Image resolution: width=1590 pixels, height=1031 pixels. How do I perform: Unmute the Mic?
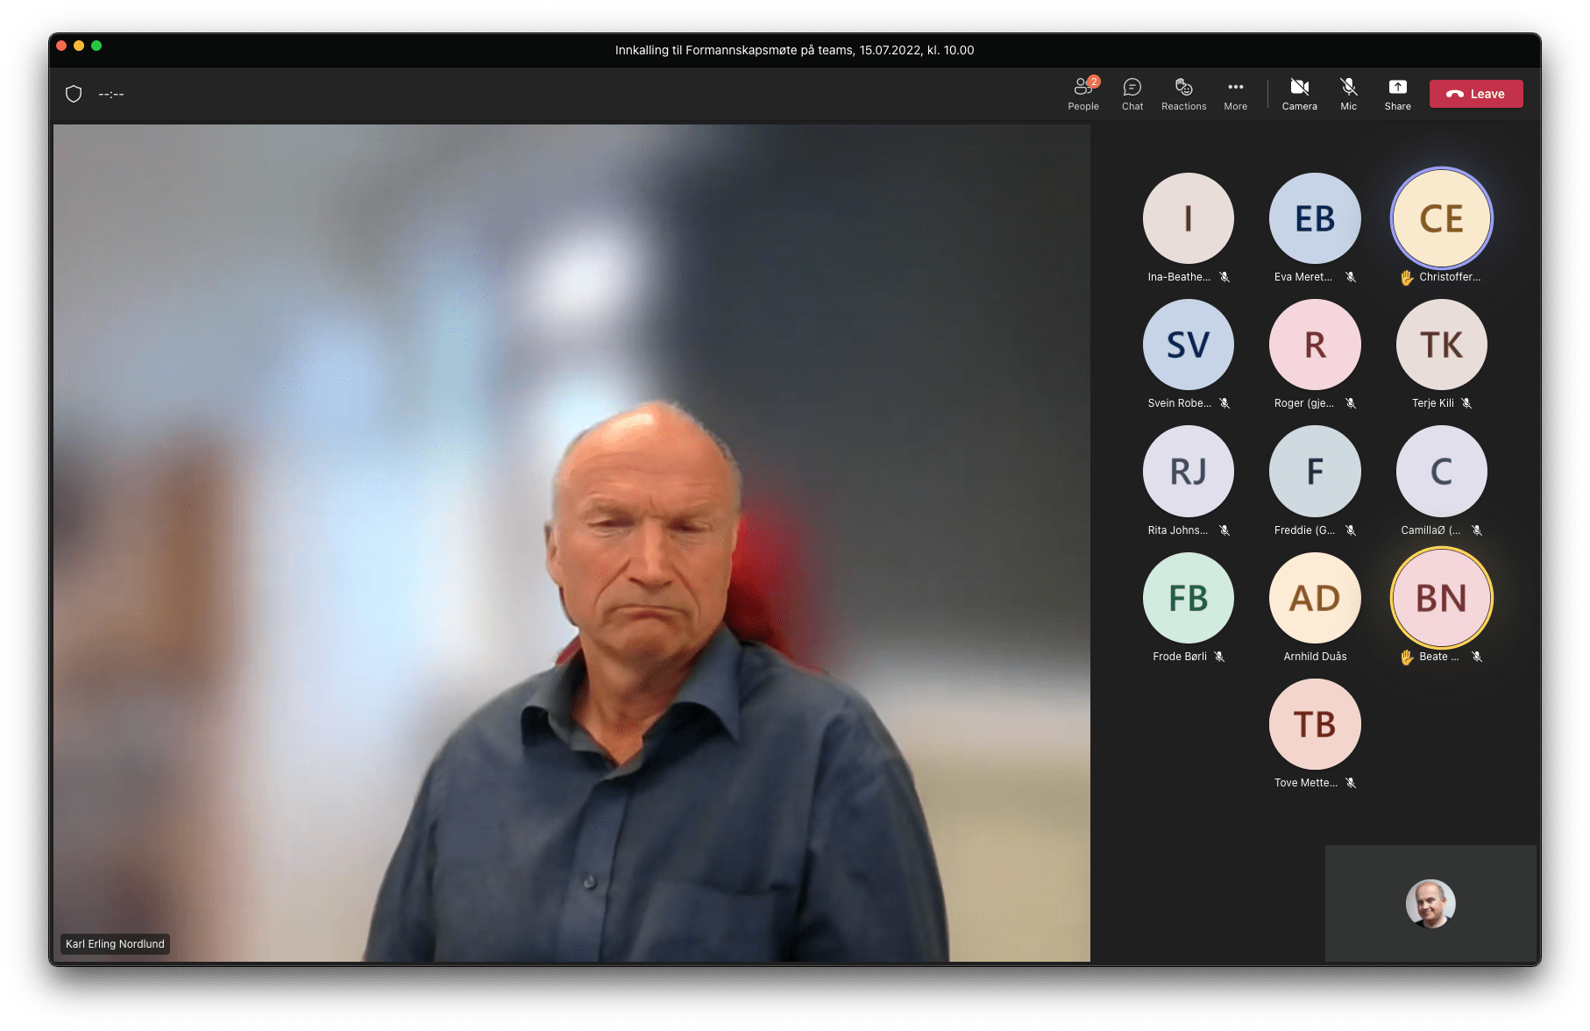1348,94
